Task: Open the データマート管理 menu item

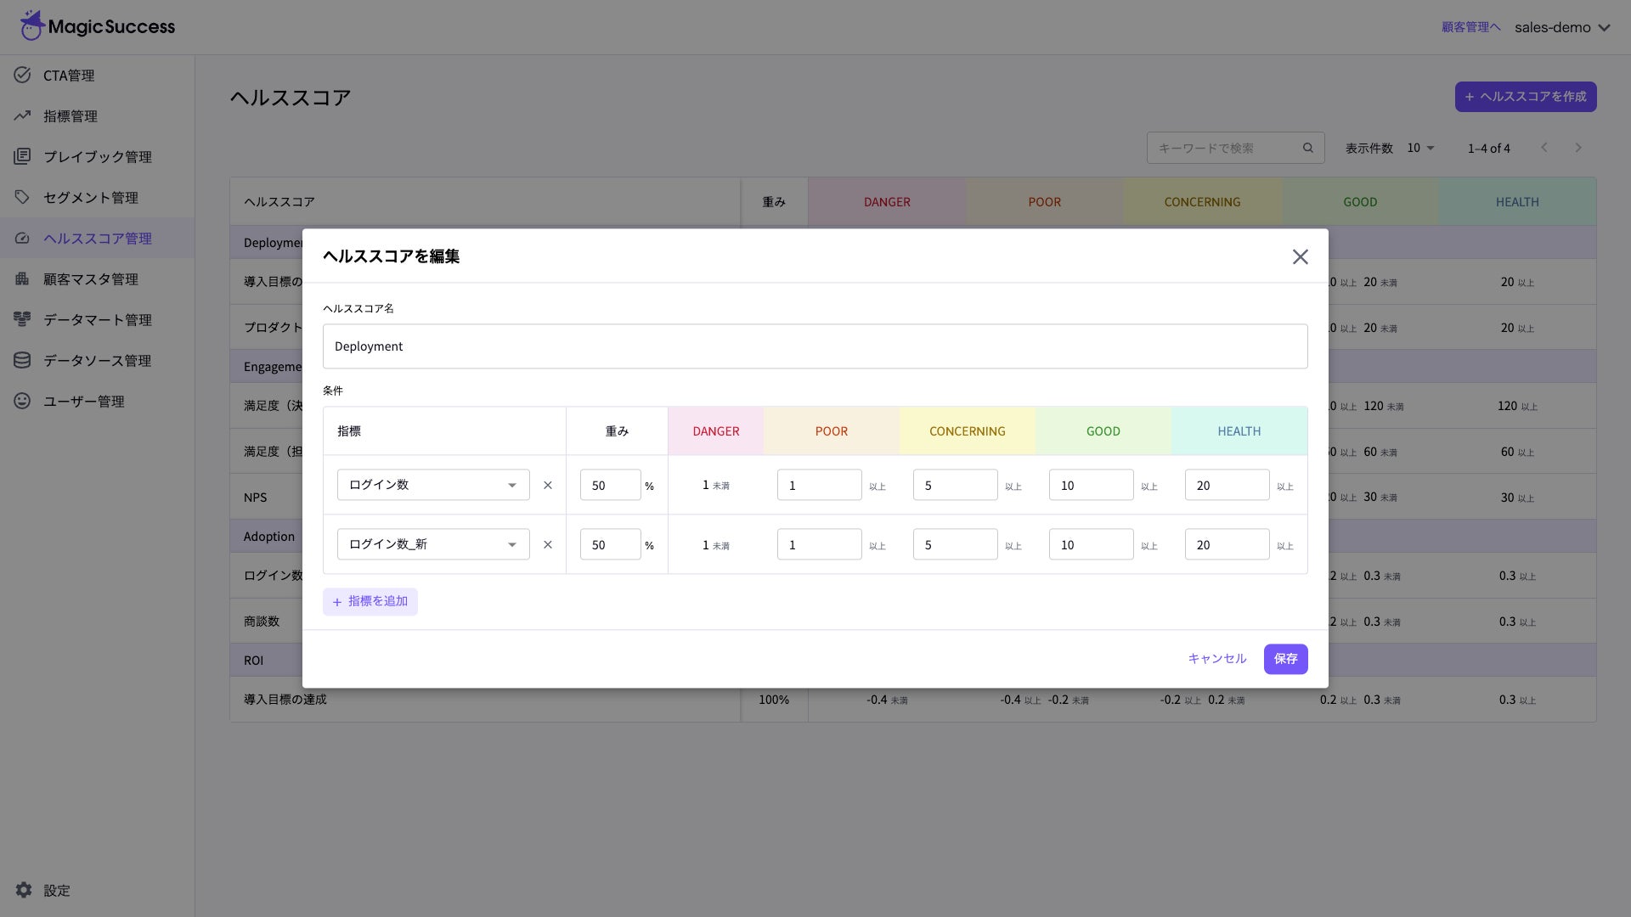Action: pyautogui.click(x=97, y=320)
